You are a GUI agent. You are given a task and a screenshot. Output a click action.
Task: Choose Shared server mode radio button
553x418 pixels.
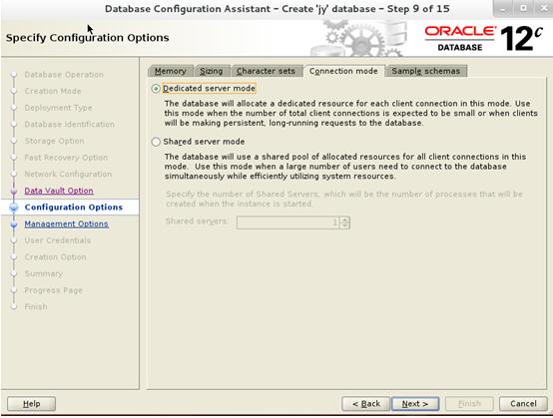tap(156, 142)
